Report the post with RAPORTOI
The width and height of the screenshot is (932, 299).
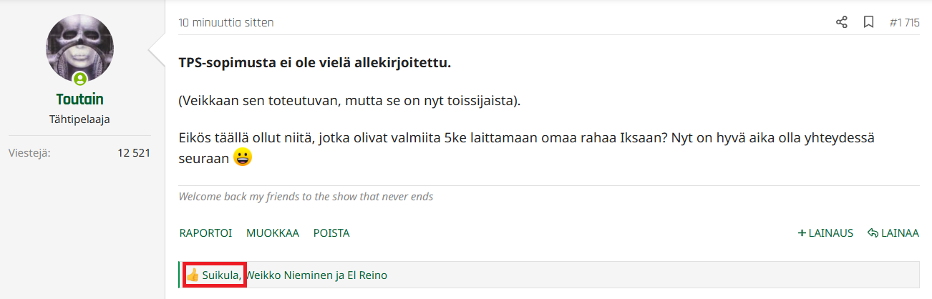tap(205, 233)
